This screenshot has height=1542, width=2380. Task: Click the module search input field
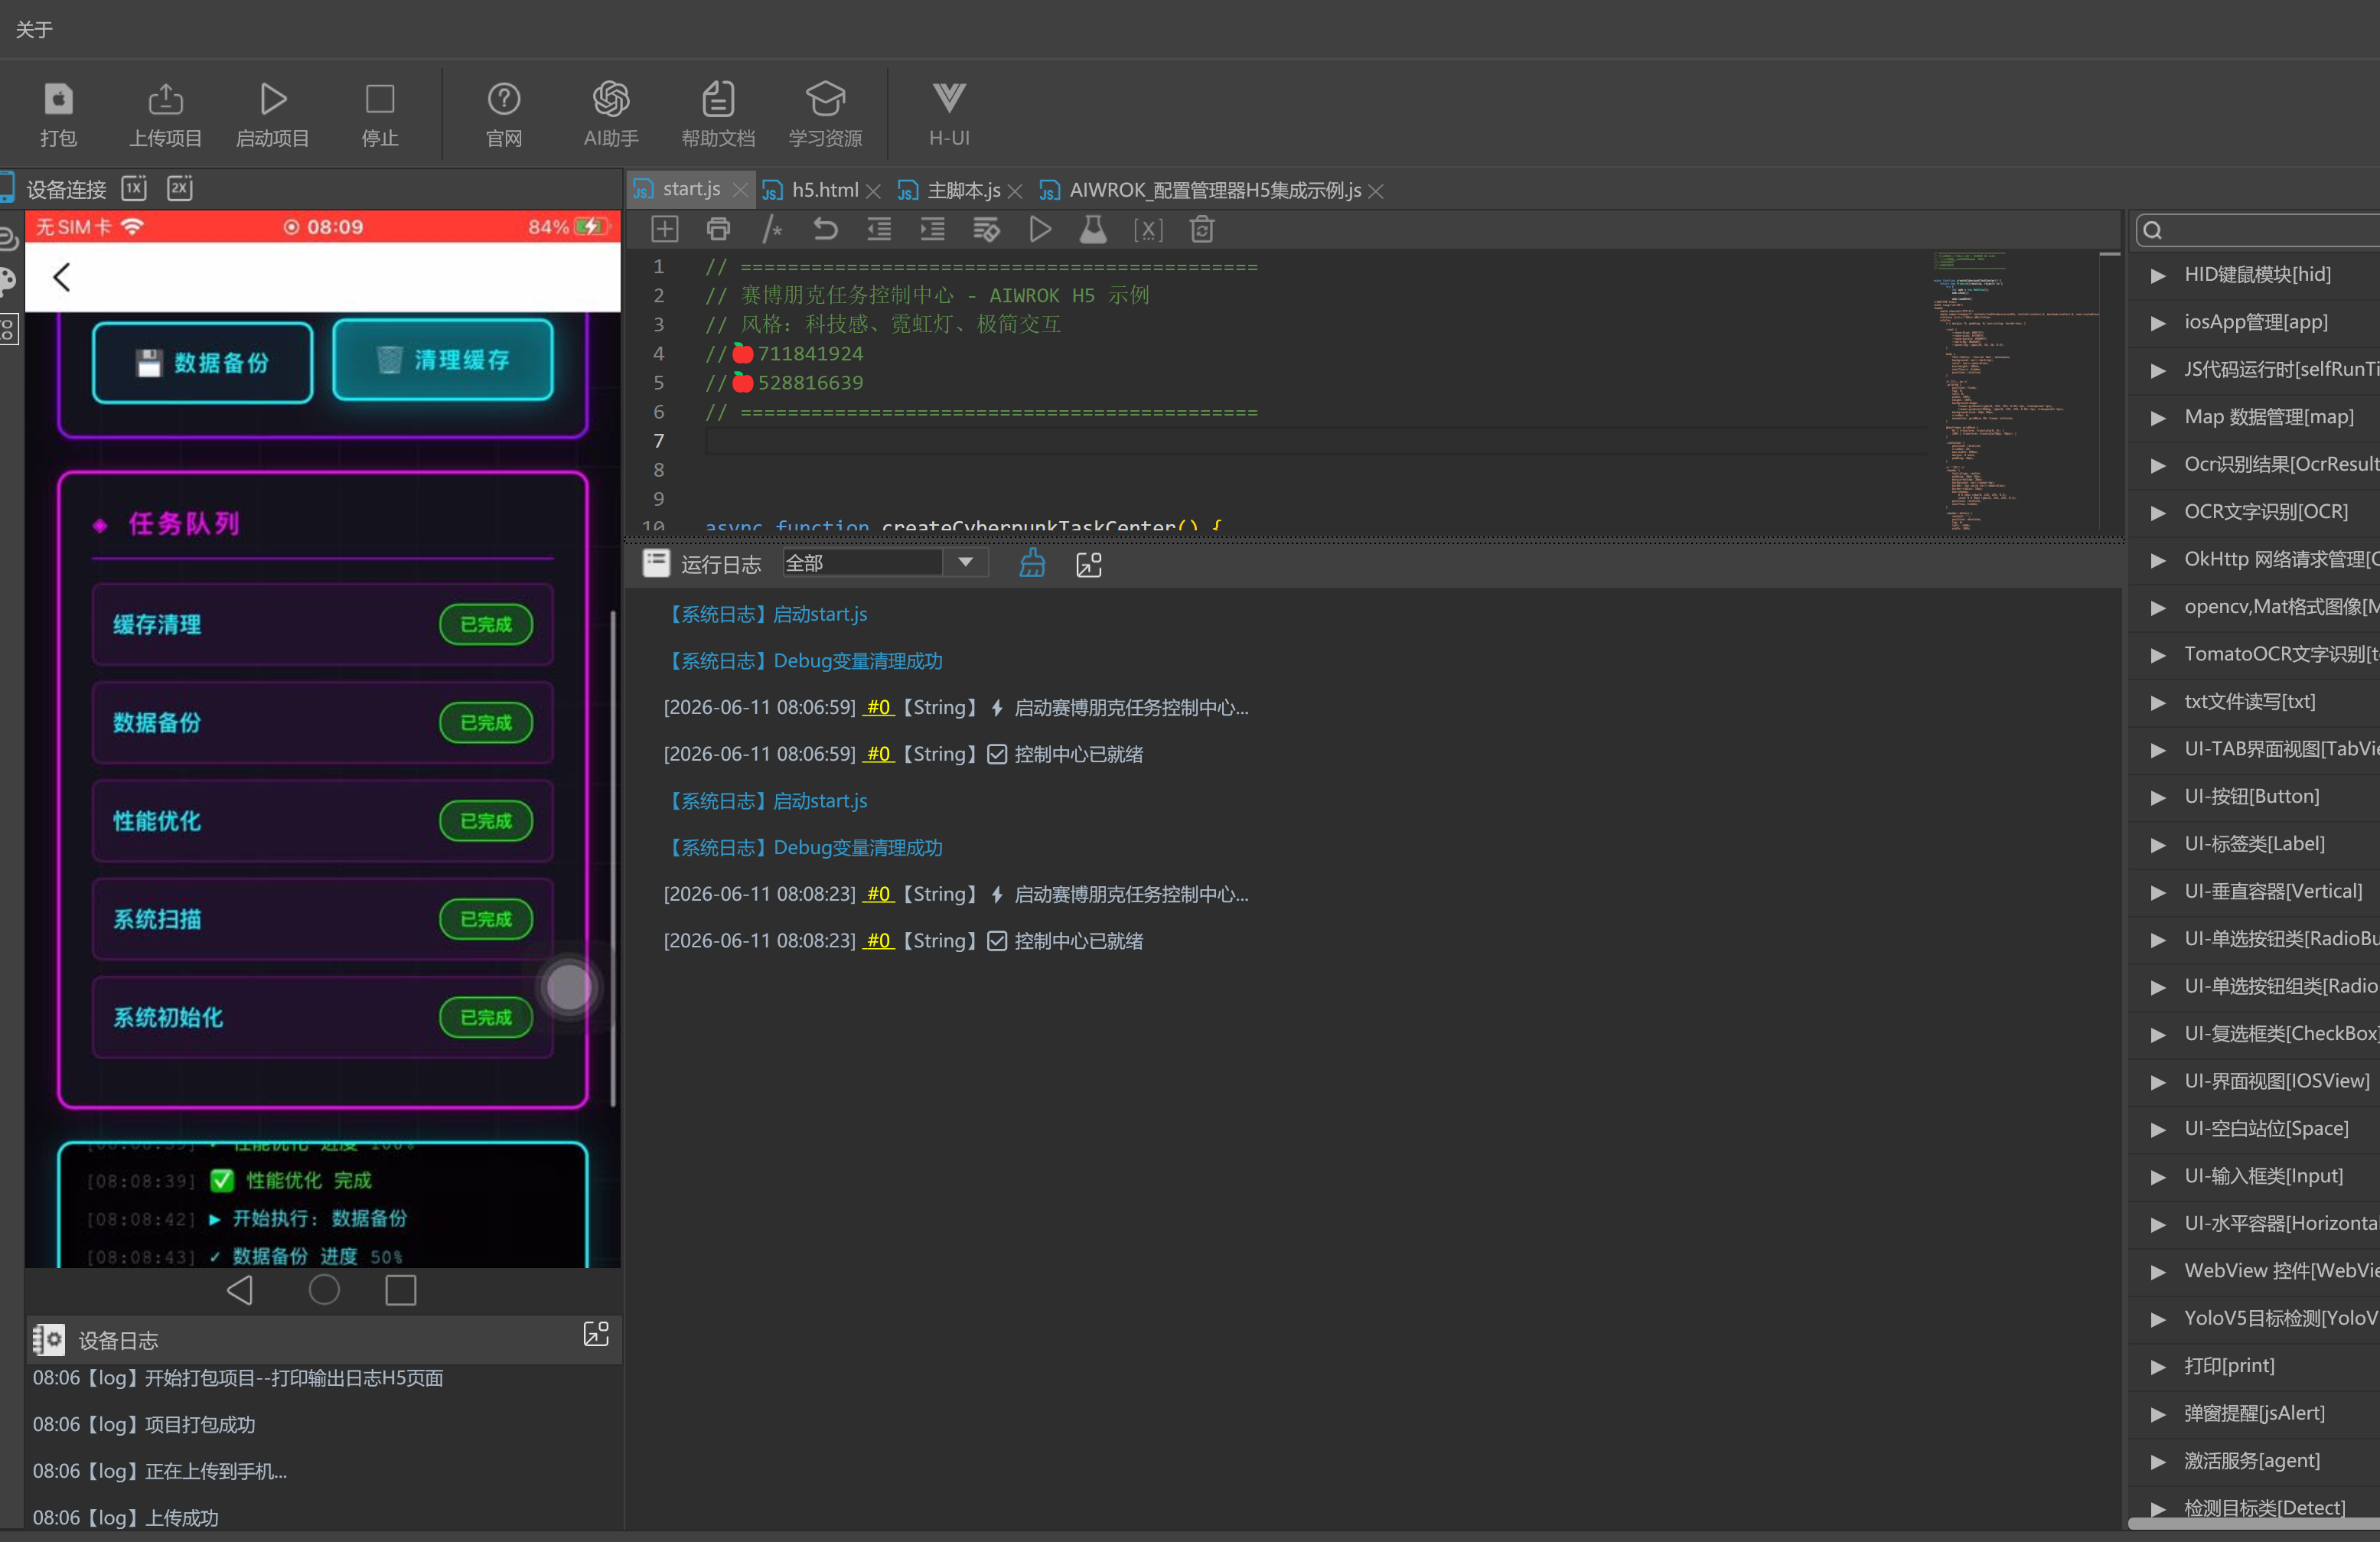2258,230
